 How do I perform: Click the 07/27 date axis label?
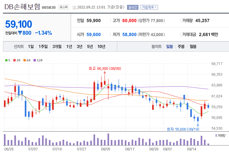click(x=81, y=149)
